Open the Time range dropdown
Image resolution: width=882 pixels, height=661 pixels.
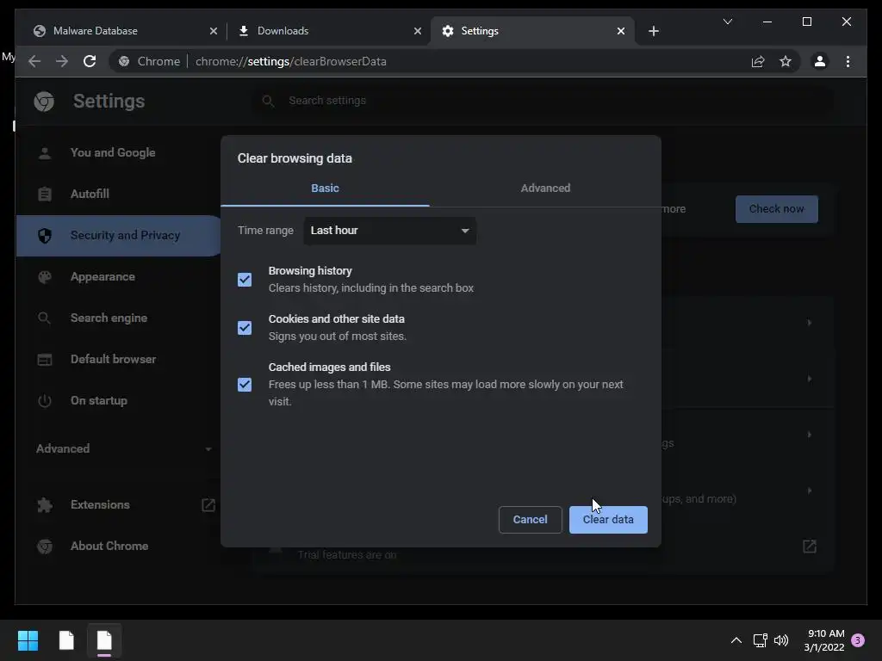click(x=390, y=231)
